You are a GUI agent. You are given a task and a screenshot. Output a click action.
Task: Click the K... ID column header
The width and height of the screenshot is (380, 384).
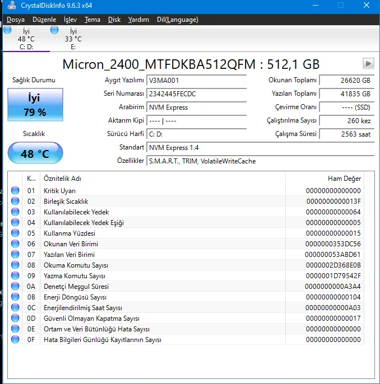(31, 179)
